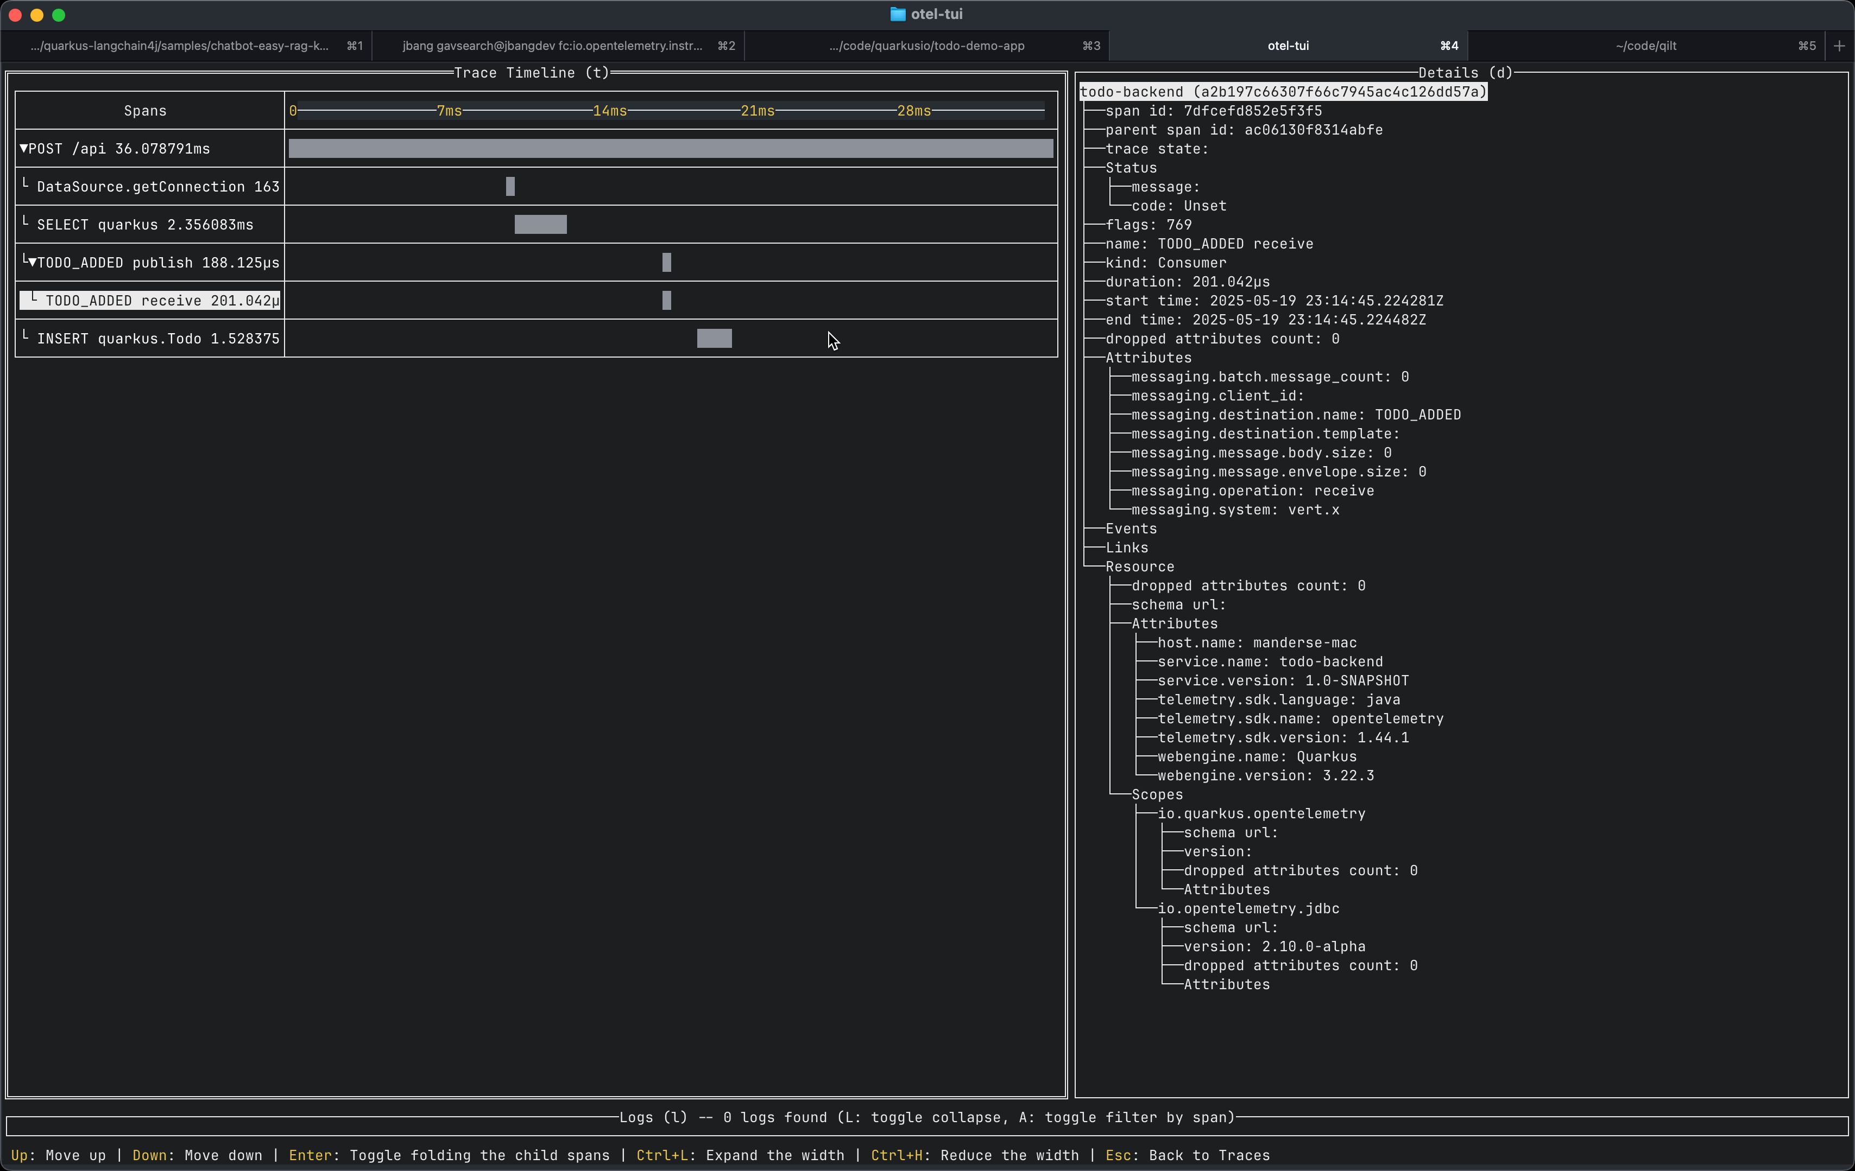This screenshot has height=1171, width=1855.
Task: Click the SELECT quarkus timeline bar
Action: click(540, 225)
